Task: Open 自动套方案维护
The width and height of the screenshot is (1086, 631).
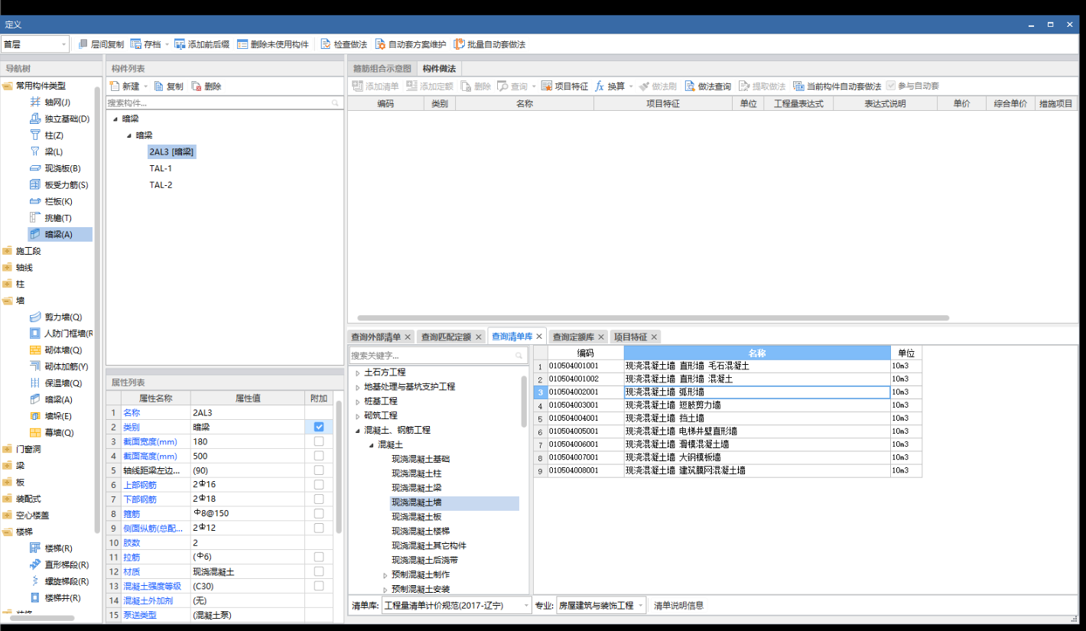Action: (410, 44)
